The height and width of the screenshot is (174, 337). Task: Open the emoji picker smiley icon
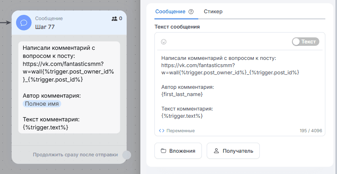tap(164, 42)
